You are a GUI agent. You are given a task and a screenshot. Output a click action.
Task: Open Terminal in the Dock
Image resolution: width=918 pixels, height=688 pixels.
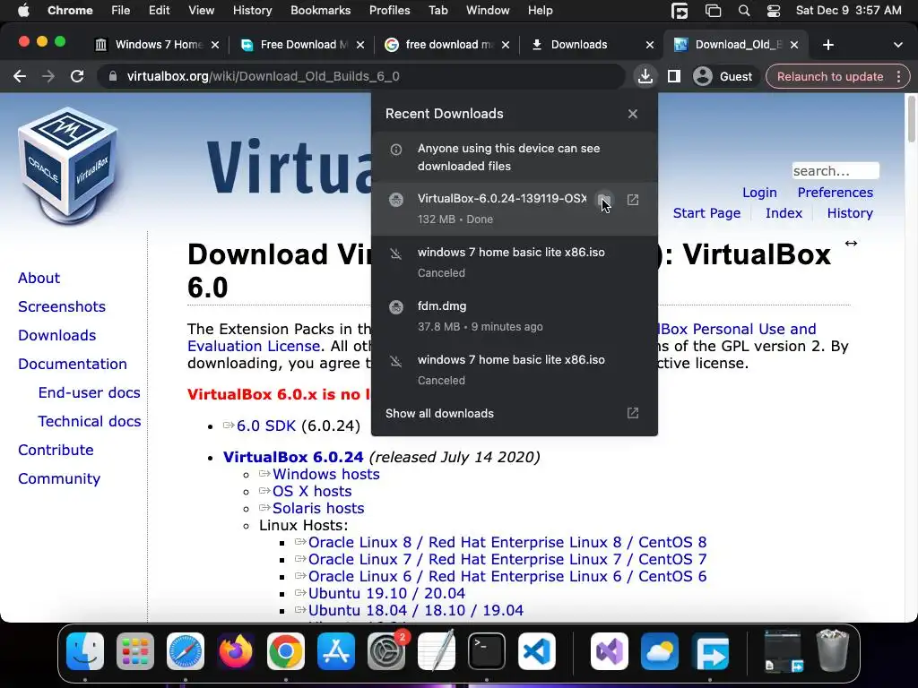coord(487,651)
